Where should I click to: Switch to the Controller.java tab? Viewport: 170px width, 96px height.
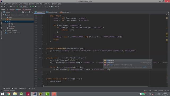point(52,12)
